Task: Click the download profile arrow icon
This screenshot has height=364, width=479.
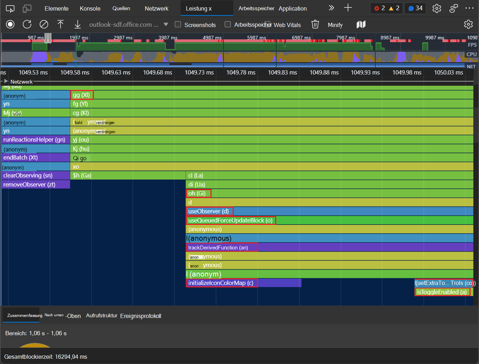Action: (x=77, y=24)
